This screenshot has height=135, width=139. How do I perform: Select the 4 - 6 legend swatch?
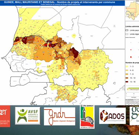point(127,70)
